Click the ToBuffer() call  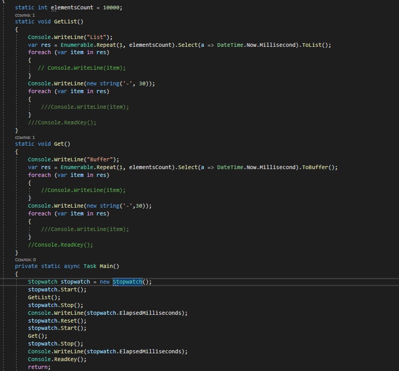(x=318, y=168)
